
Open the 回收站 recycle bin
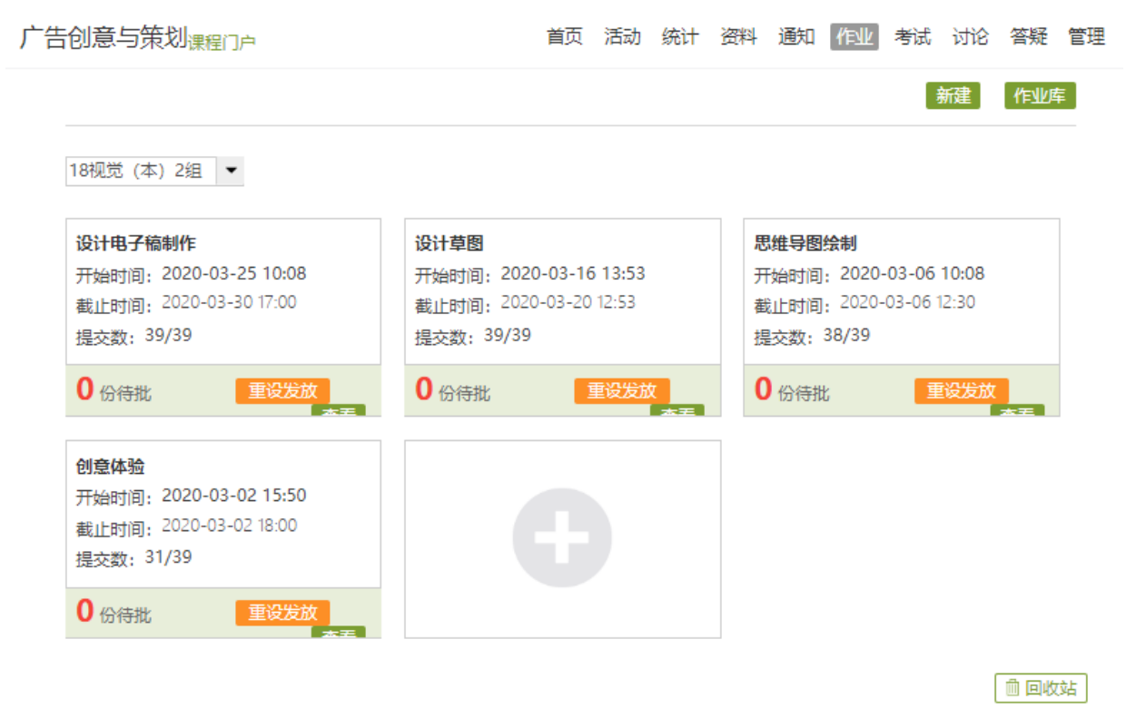click(x=1041, y=688)
